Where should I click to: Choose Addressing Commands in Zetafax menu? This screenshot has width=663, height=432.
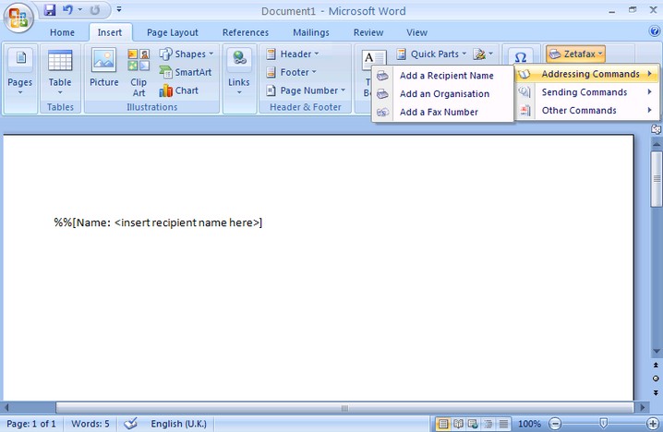coord(587,74)
